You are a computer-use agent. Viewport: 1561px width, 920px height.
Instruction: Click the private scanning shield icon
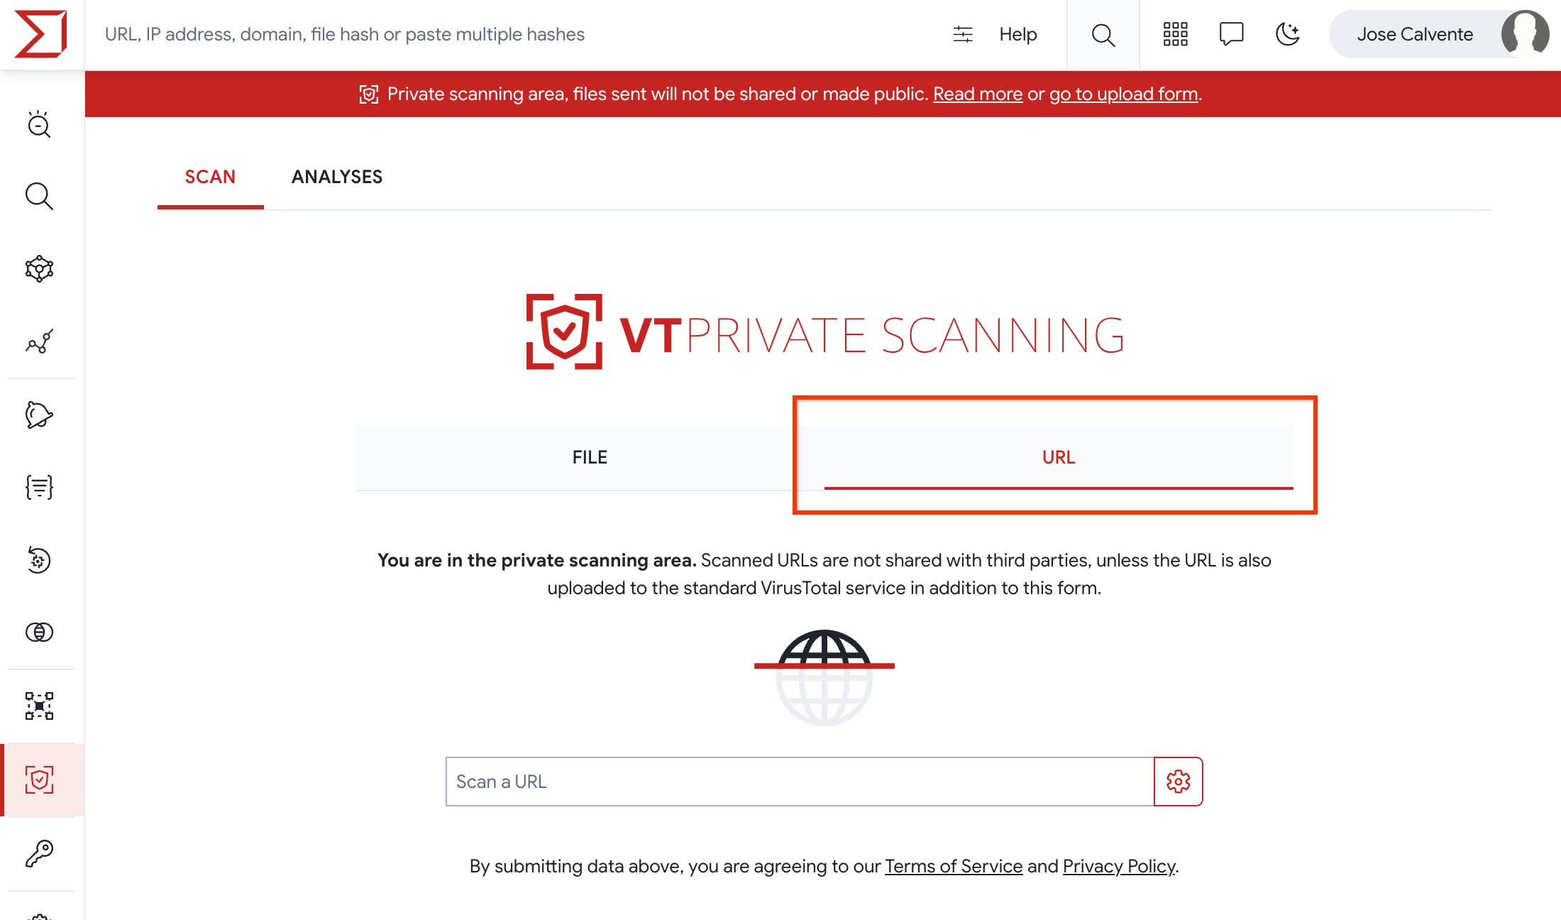pos(40,780)
